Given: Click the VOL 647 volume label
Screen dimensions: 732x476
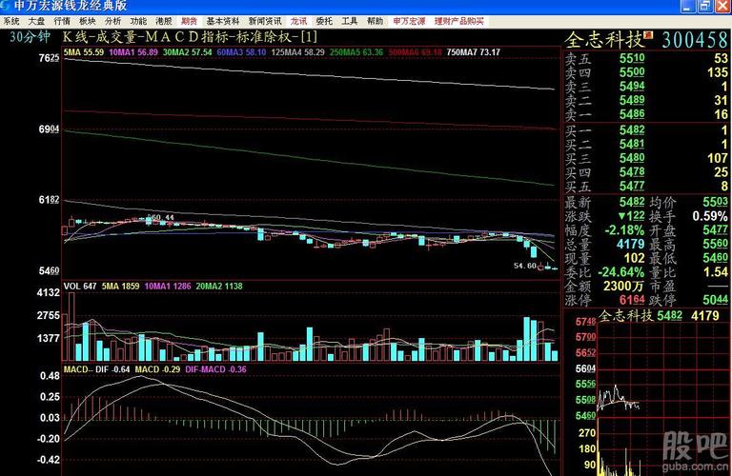Looking at the screenshot, I should pyautogui.click(x=80, y=287).
